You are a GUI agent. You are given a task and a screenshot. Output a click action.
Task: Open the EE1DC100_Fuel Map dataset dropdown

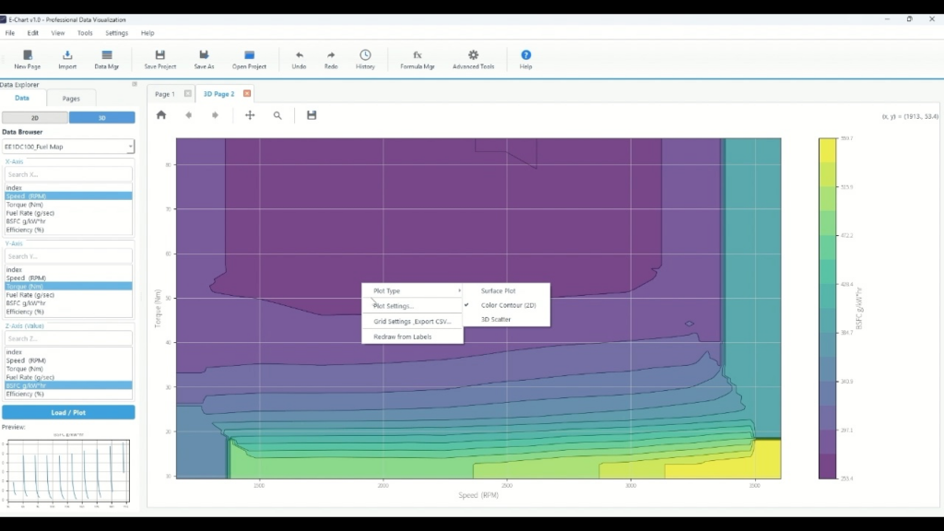(68, 147)
